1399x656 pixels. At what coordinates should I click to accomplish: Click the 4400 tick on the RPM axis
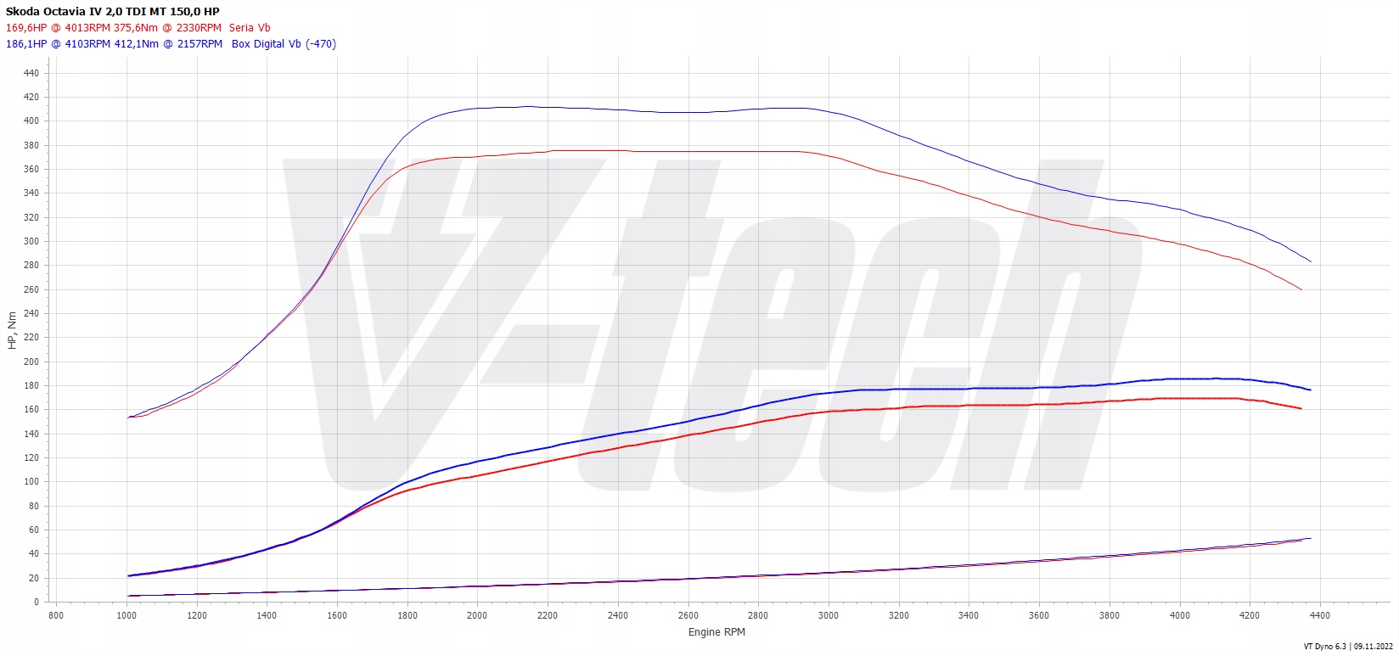[1320, 615]
